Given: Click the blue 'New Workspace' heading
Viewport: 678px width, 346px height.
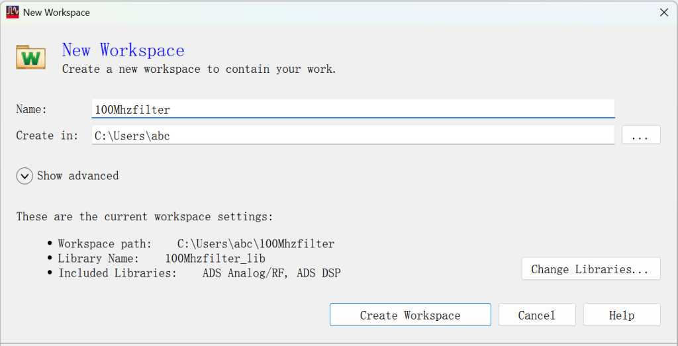Looking at the screenshot, I should click(123, 50).
